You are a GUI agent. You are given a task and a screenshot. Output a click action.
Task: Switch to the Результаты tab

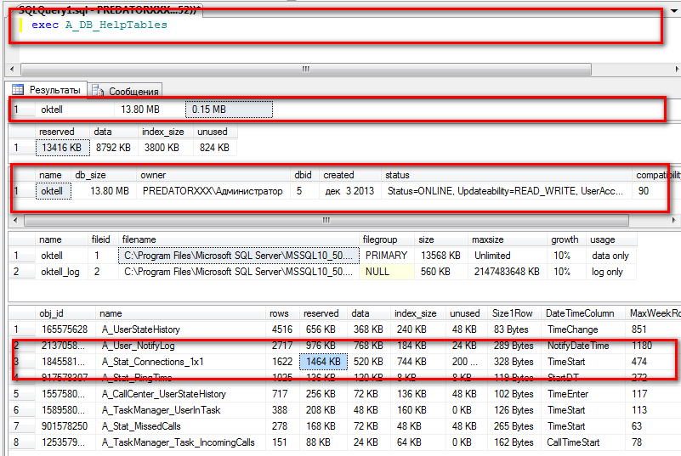(x=48, y=90)
